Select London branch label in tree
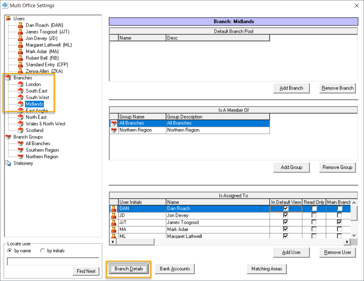This screenshot has width=364, height=281. (33, 84)
